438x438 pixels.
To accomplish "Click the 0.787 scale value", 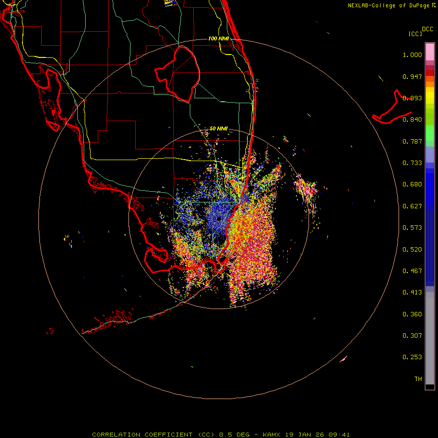I will tap(412, 141).
